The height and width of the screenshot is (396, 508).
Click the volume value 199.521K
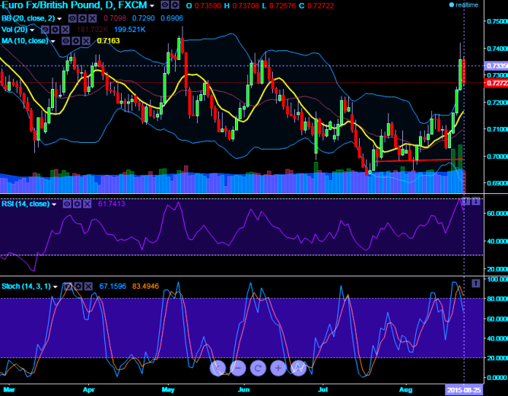pyautogui.click(x=130, y=30)
